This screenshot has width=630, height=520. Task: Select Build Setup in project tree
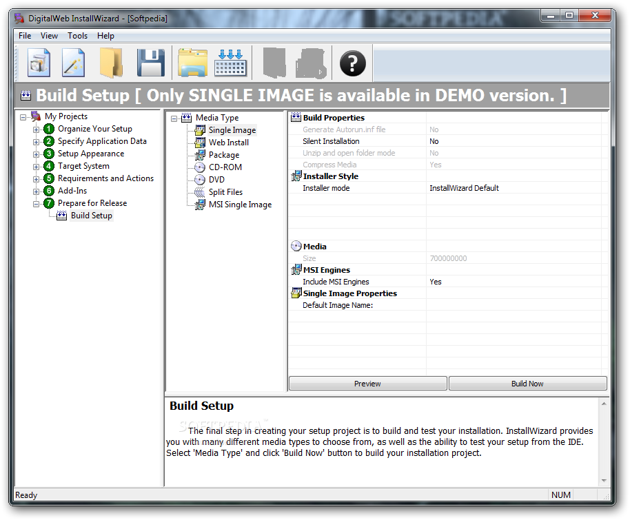point(92,216)
